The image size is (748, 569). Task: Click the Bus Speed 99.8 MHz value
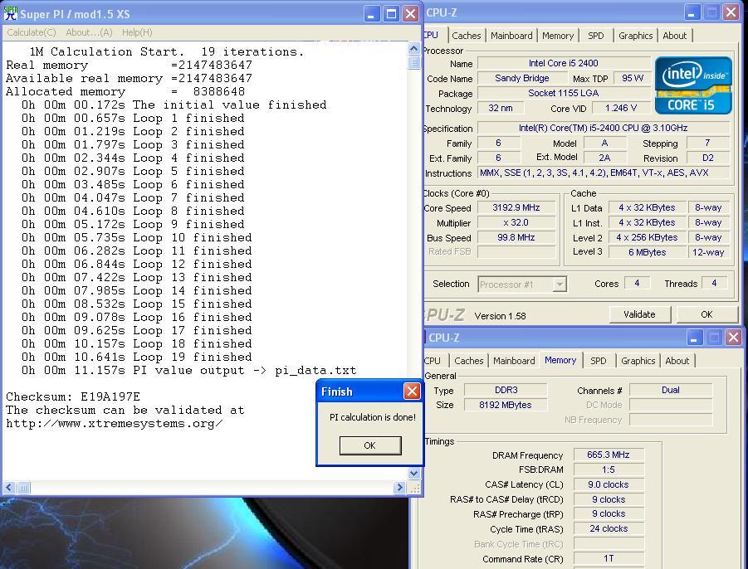pyautogui.click(x=516, y=237)
